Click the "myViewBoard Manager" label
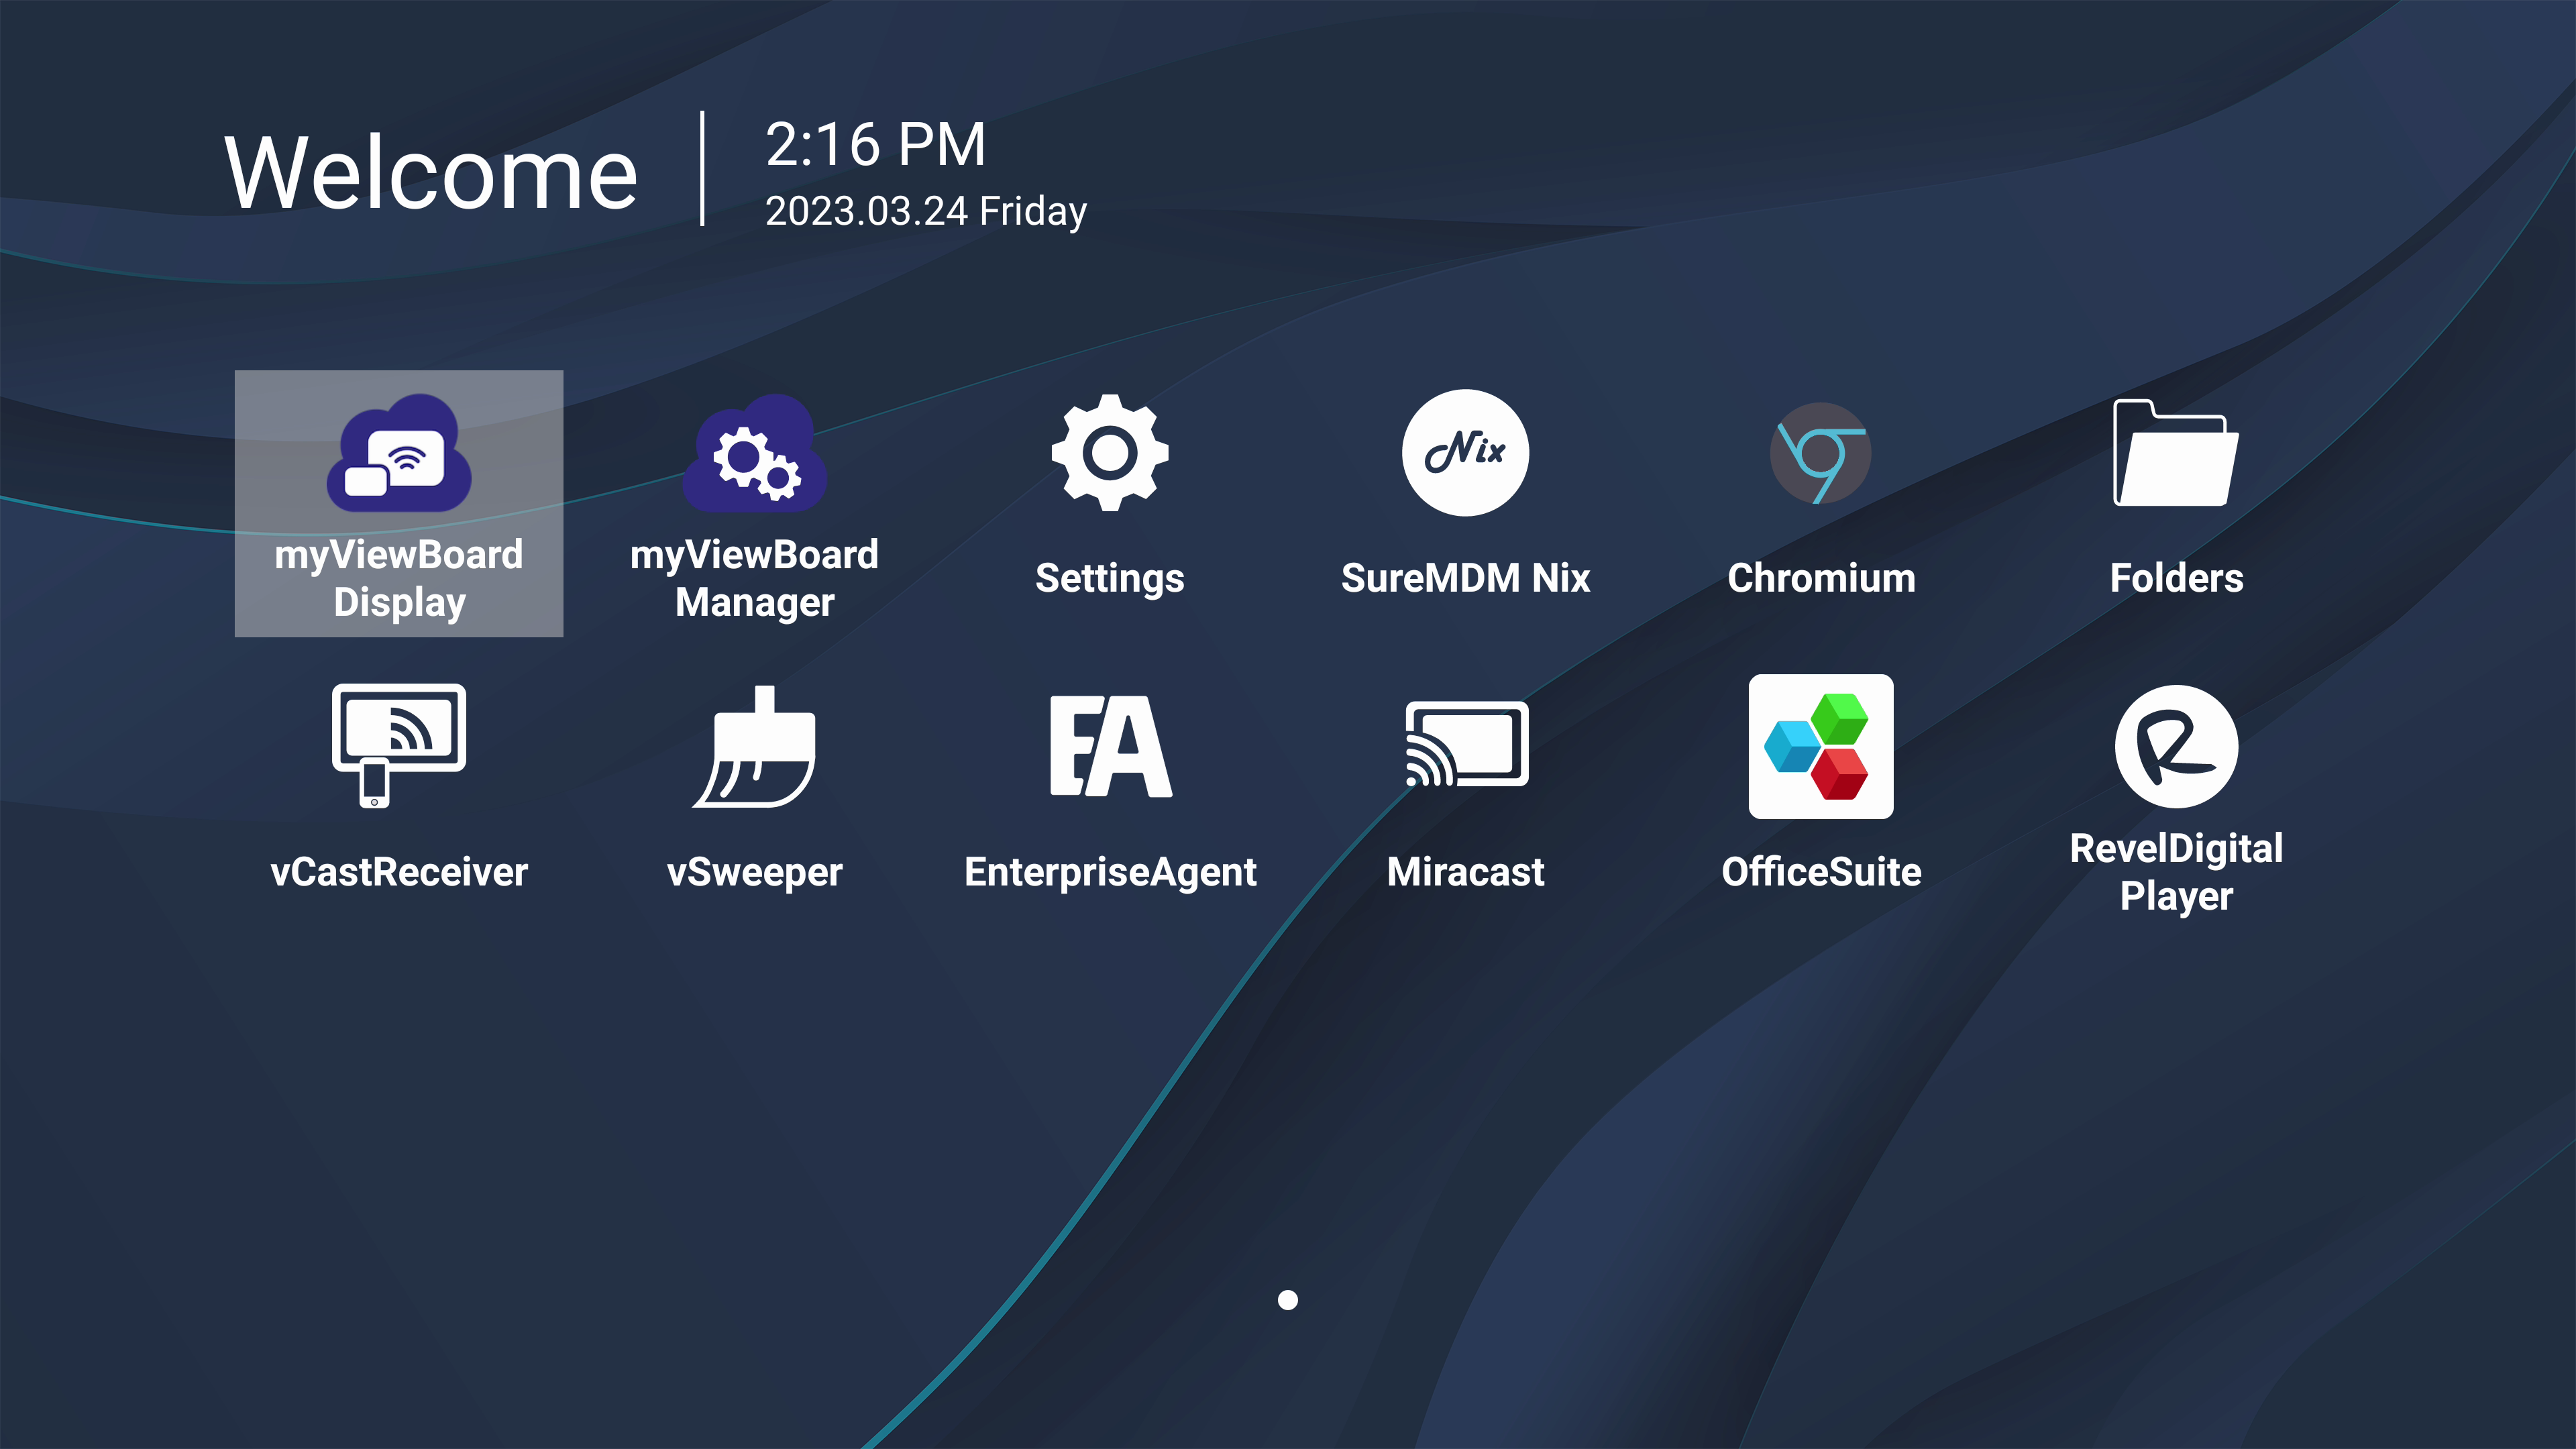 pos(755,579)
